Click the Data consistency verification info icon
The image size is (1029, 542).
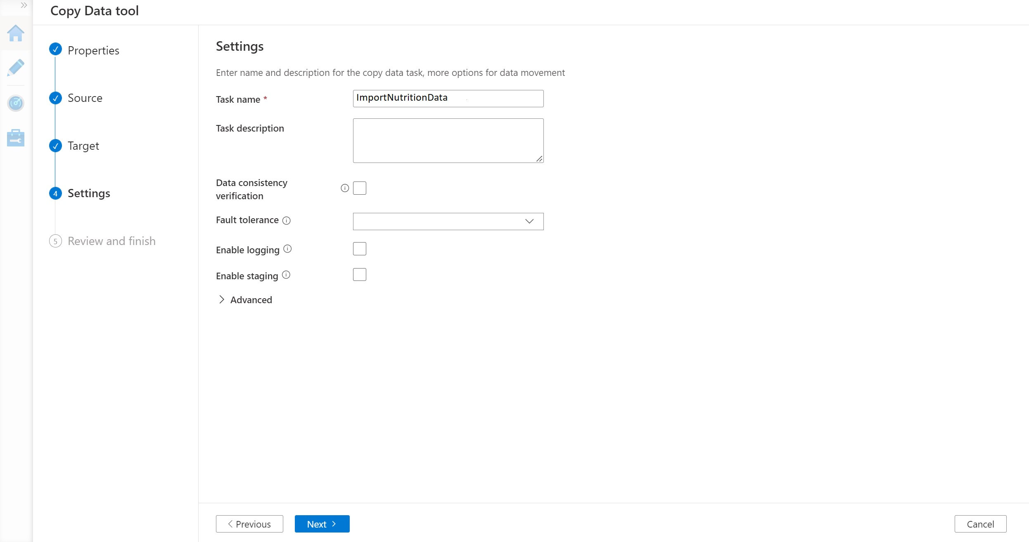[345, 188]
